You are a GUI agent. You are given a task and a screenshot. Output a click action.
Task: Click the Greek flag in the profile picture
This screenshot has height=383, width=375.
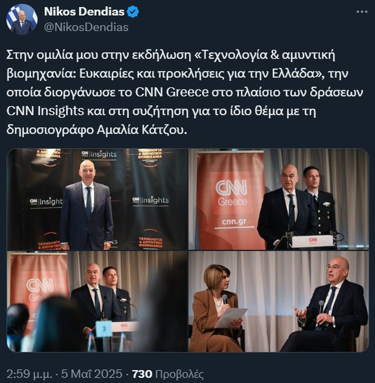pos(12,18)
